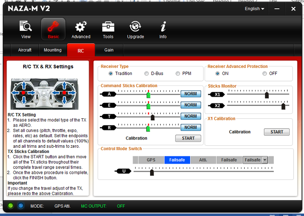
Task: Switch to the Mounting tab
Action: click(x=53, y=50)
